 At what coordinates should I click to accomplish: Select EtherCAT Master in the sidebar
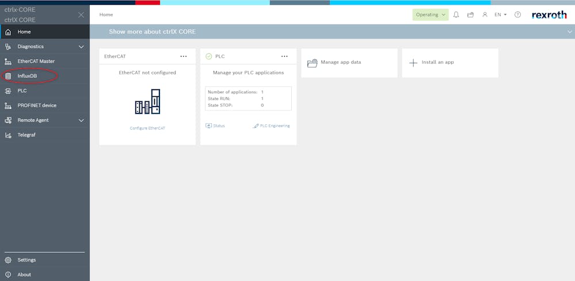click(x=45, y=61)
